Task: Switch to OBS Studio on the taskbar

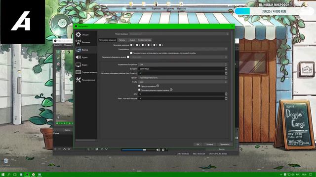Action: coord(27,175)
